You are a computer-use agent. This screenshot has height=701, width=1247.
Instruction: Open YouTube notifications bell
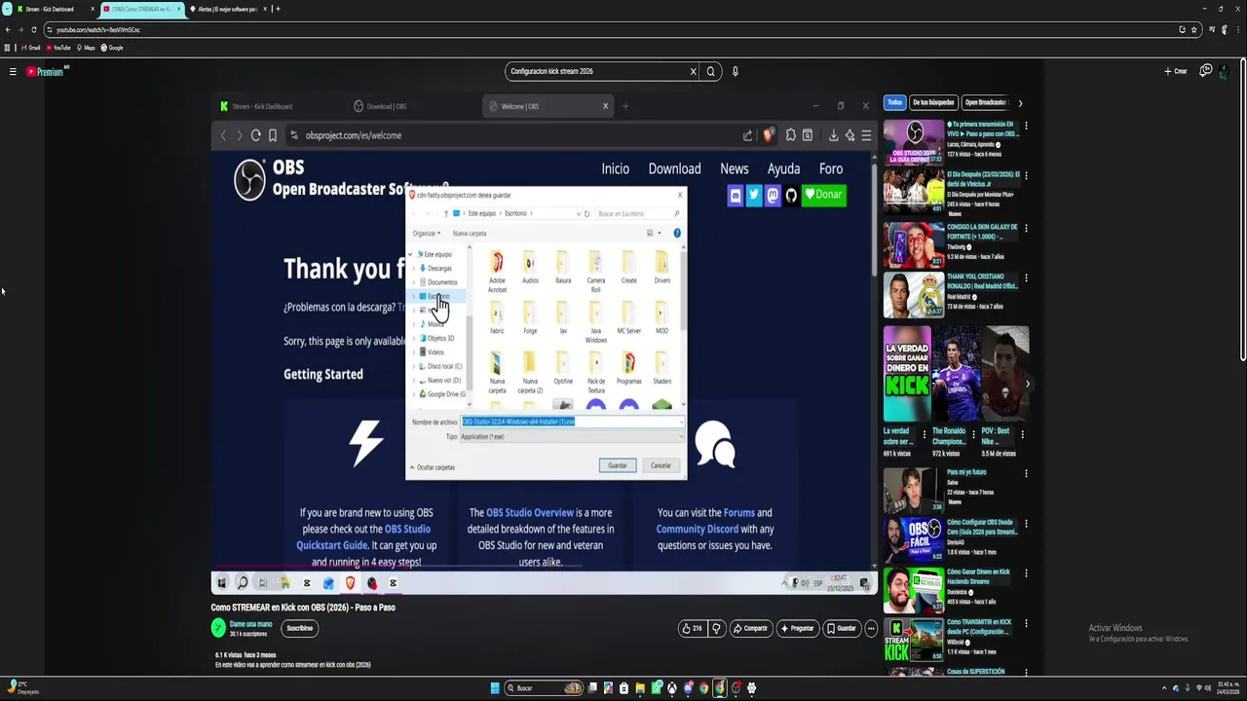pos(1206,71)
